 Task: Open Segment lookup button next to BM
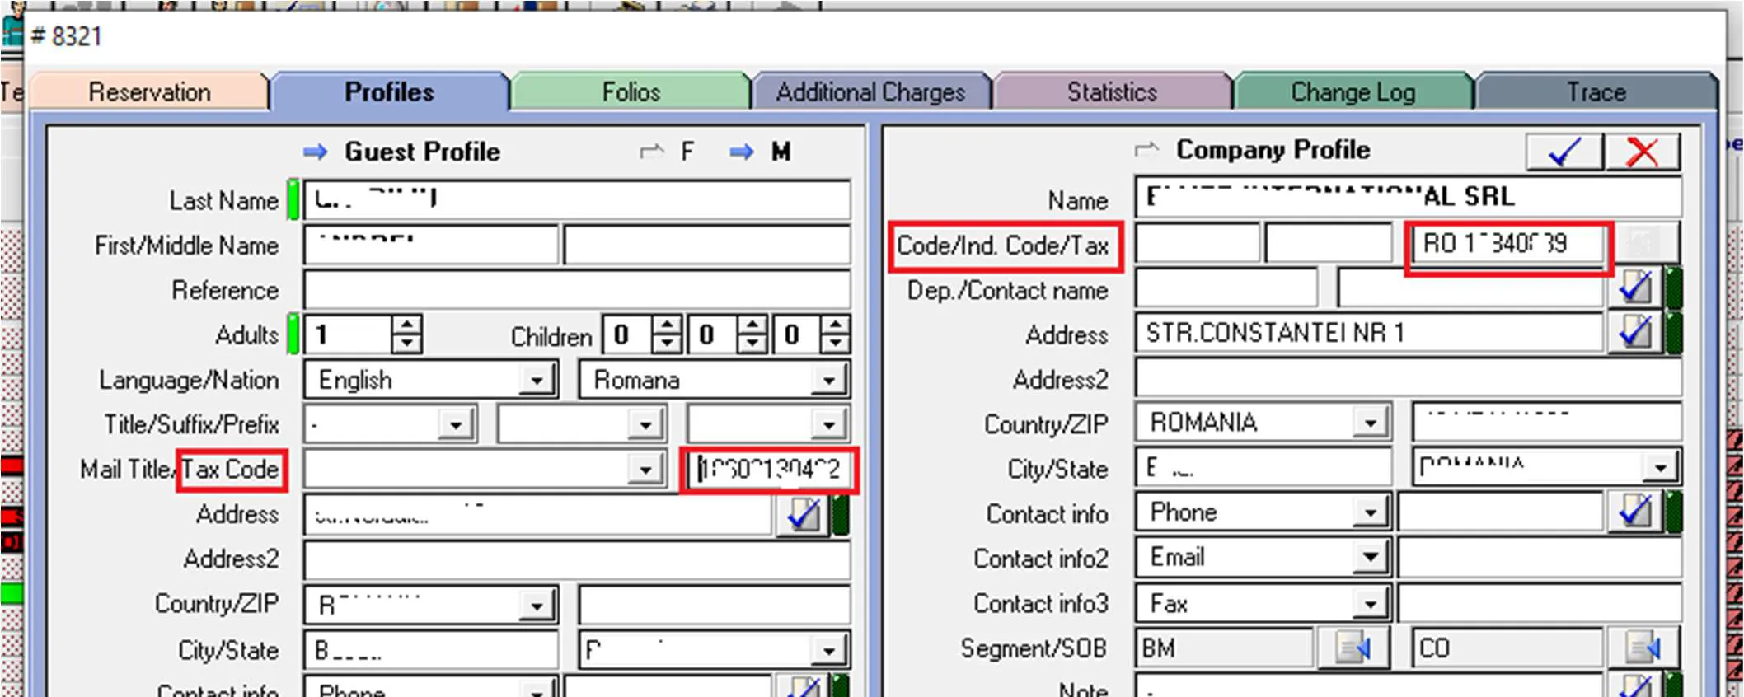pos(1354,648)
